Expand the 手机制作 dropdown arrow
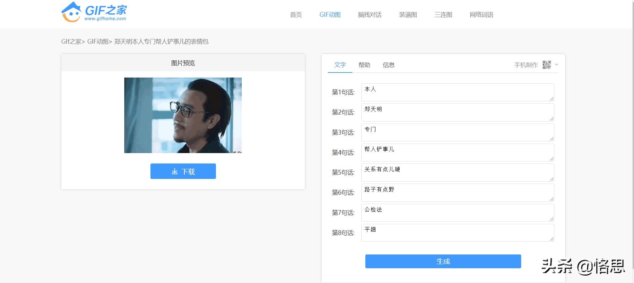Viewport: 634px width, 283px height. (x=556, y=65)
